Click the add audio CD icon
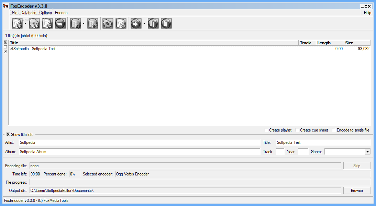The height and width of the screenshot is (206, 376). (34, 23)
